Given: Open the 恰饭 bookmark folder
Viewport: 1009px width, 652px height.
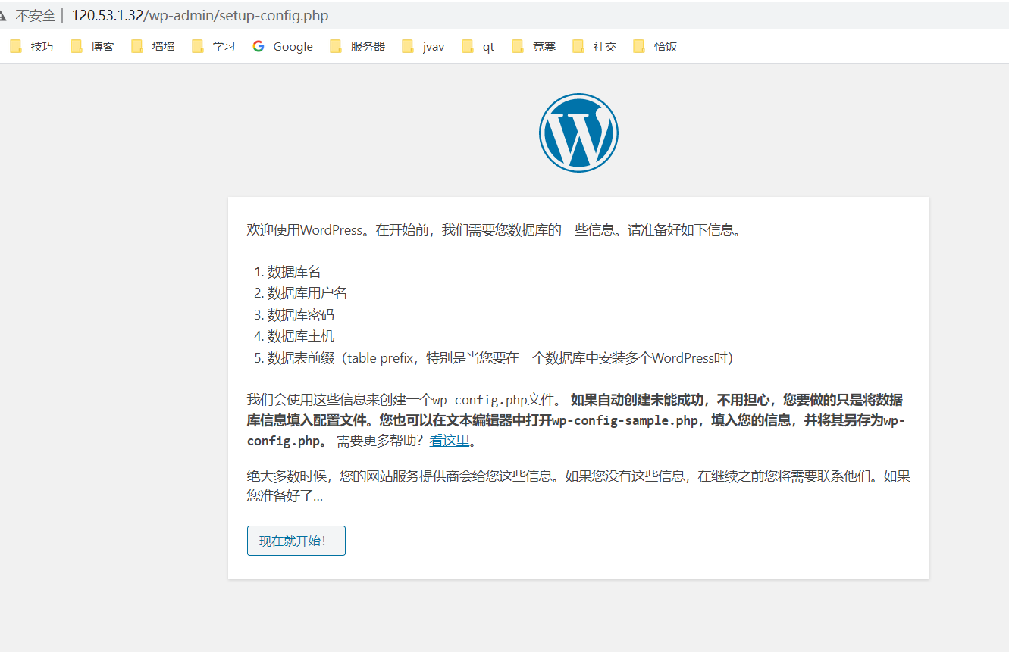Looking at the screenshot, I should 655,46.
